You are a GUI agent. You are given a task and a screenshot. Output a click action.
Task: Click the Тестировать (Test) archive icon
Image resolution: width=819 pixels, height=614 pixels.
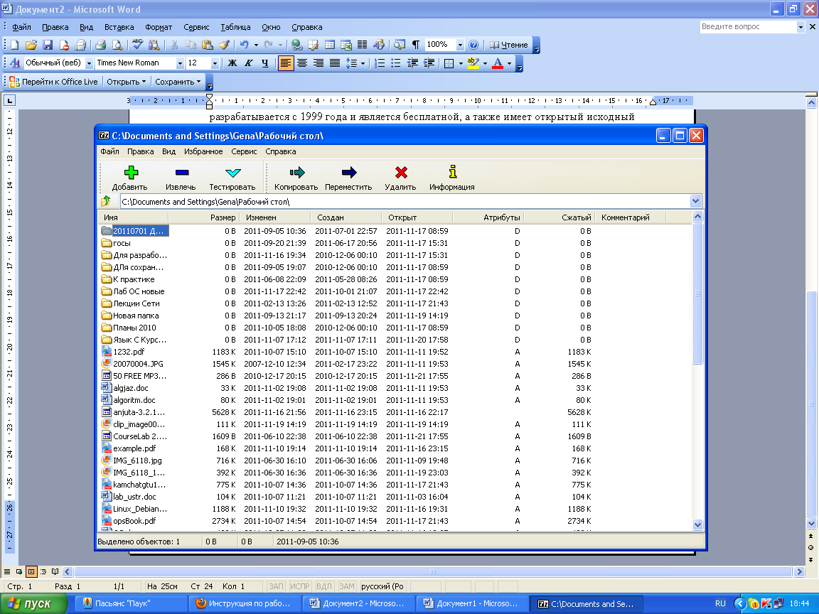pos(233,172)
